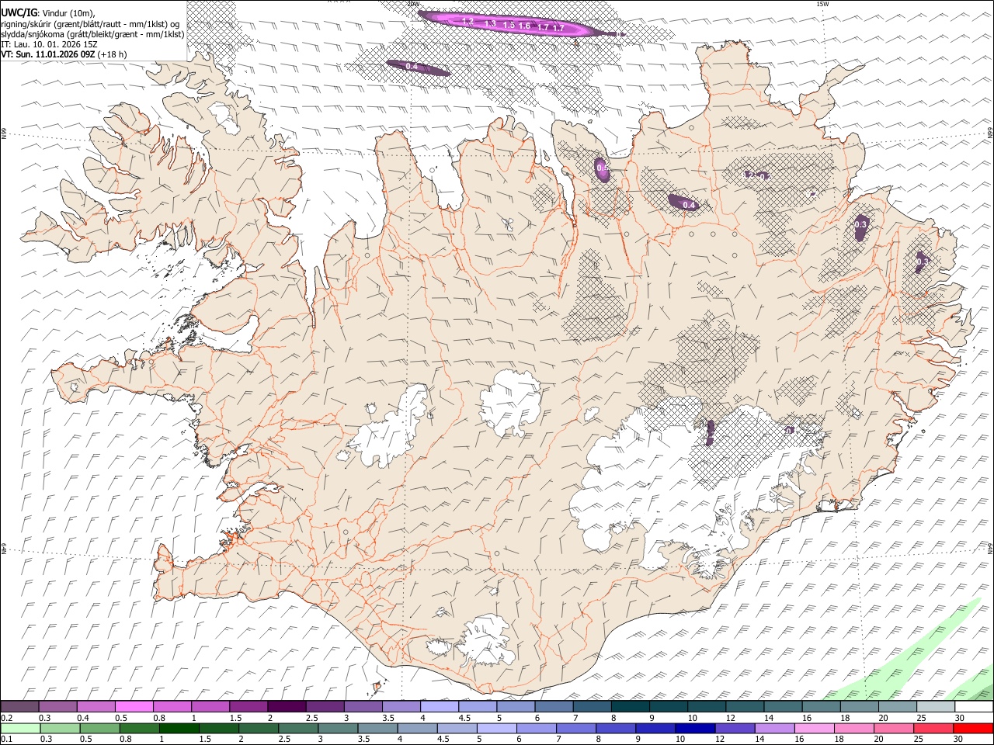Image resolution: width=994 pixels, height=745 pixels.
Task: Click the '(+18 h)' forecast offset text
Action: click(x=113, y=54)
